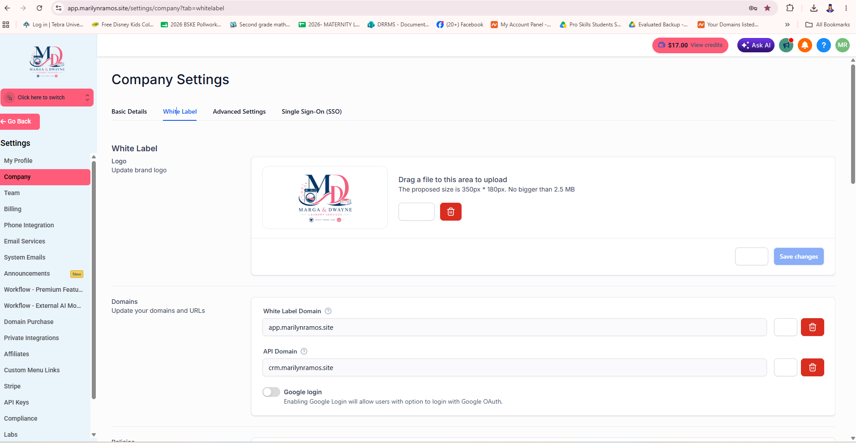The height and width of the screenshot is (443, 856).
Task: Open the saved passwords key icon
Action: (753, 8)
